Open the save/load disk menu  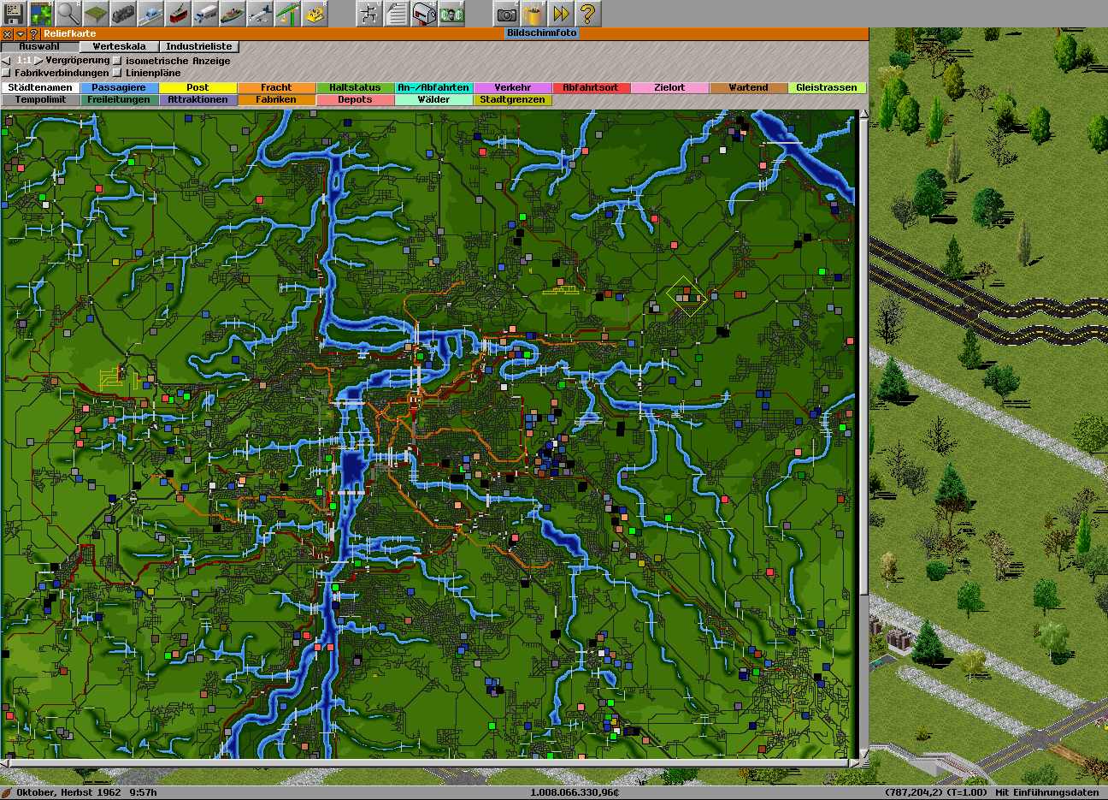[x=14, y=14]
